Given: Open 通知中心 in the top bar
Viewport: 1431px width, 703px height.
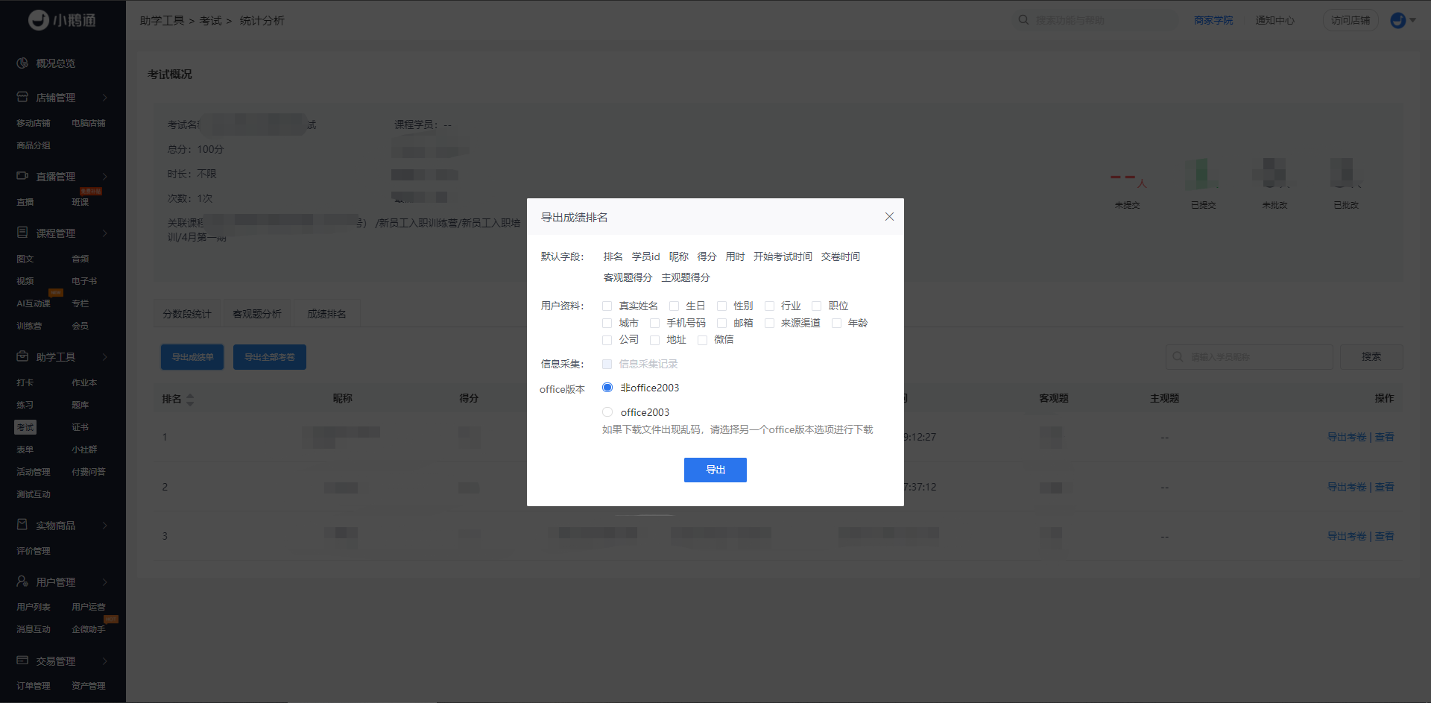Looking at the screenshot, I should point(1274,20).
